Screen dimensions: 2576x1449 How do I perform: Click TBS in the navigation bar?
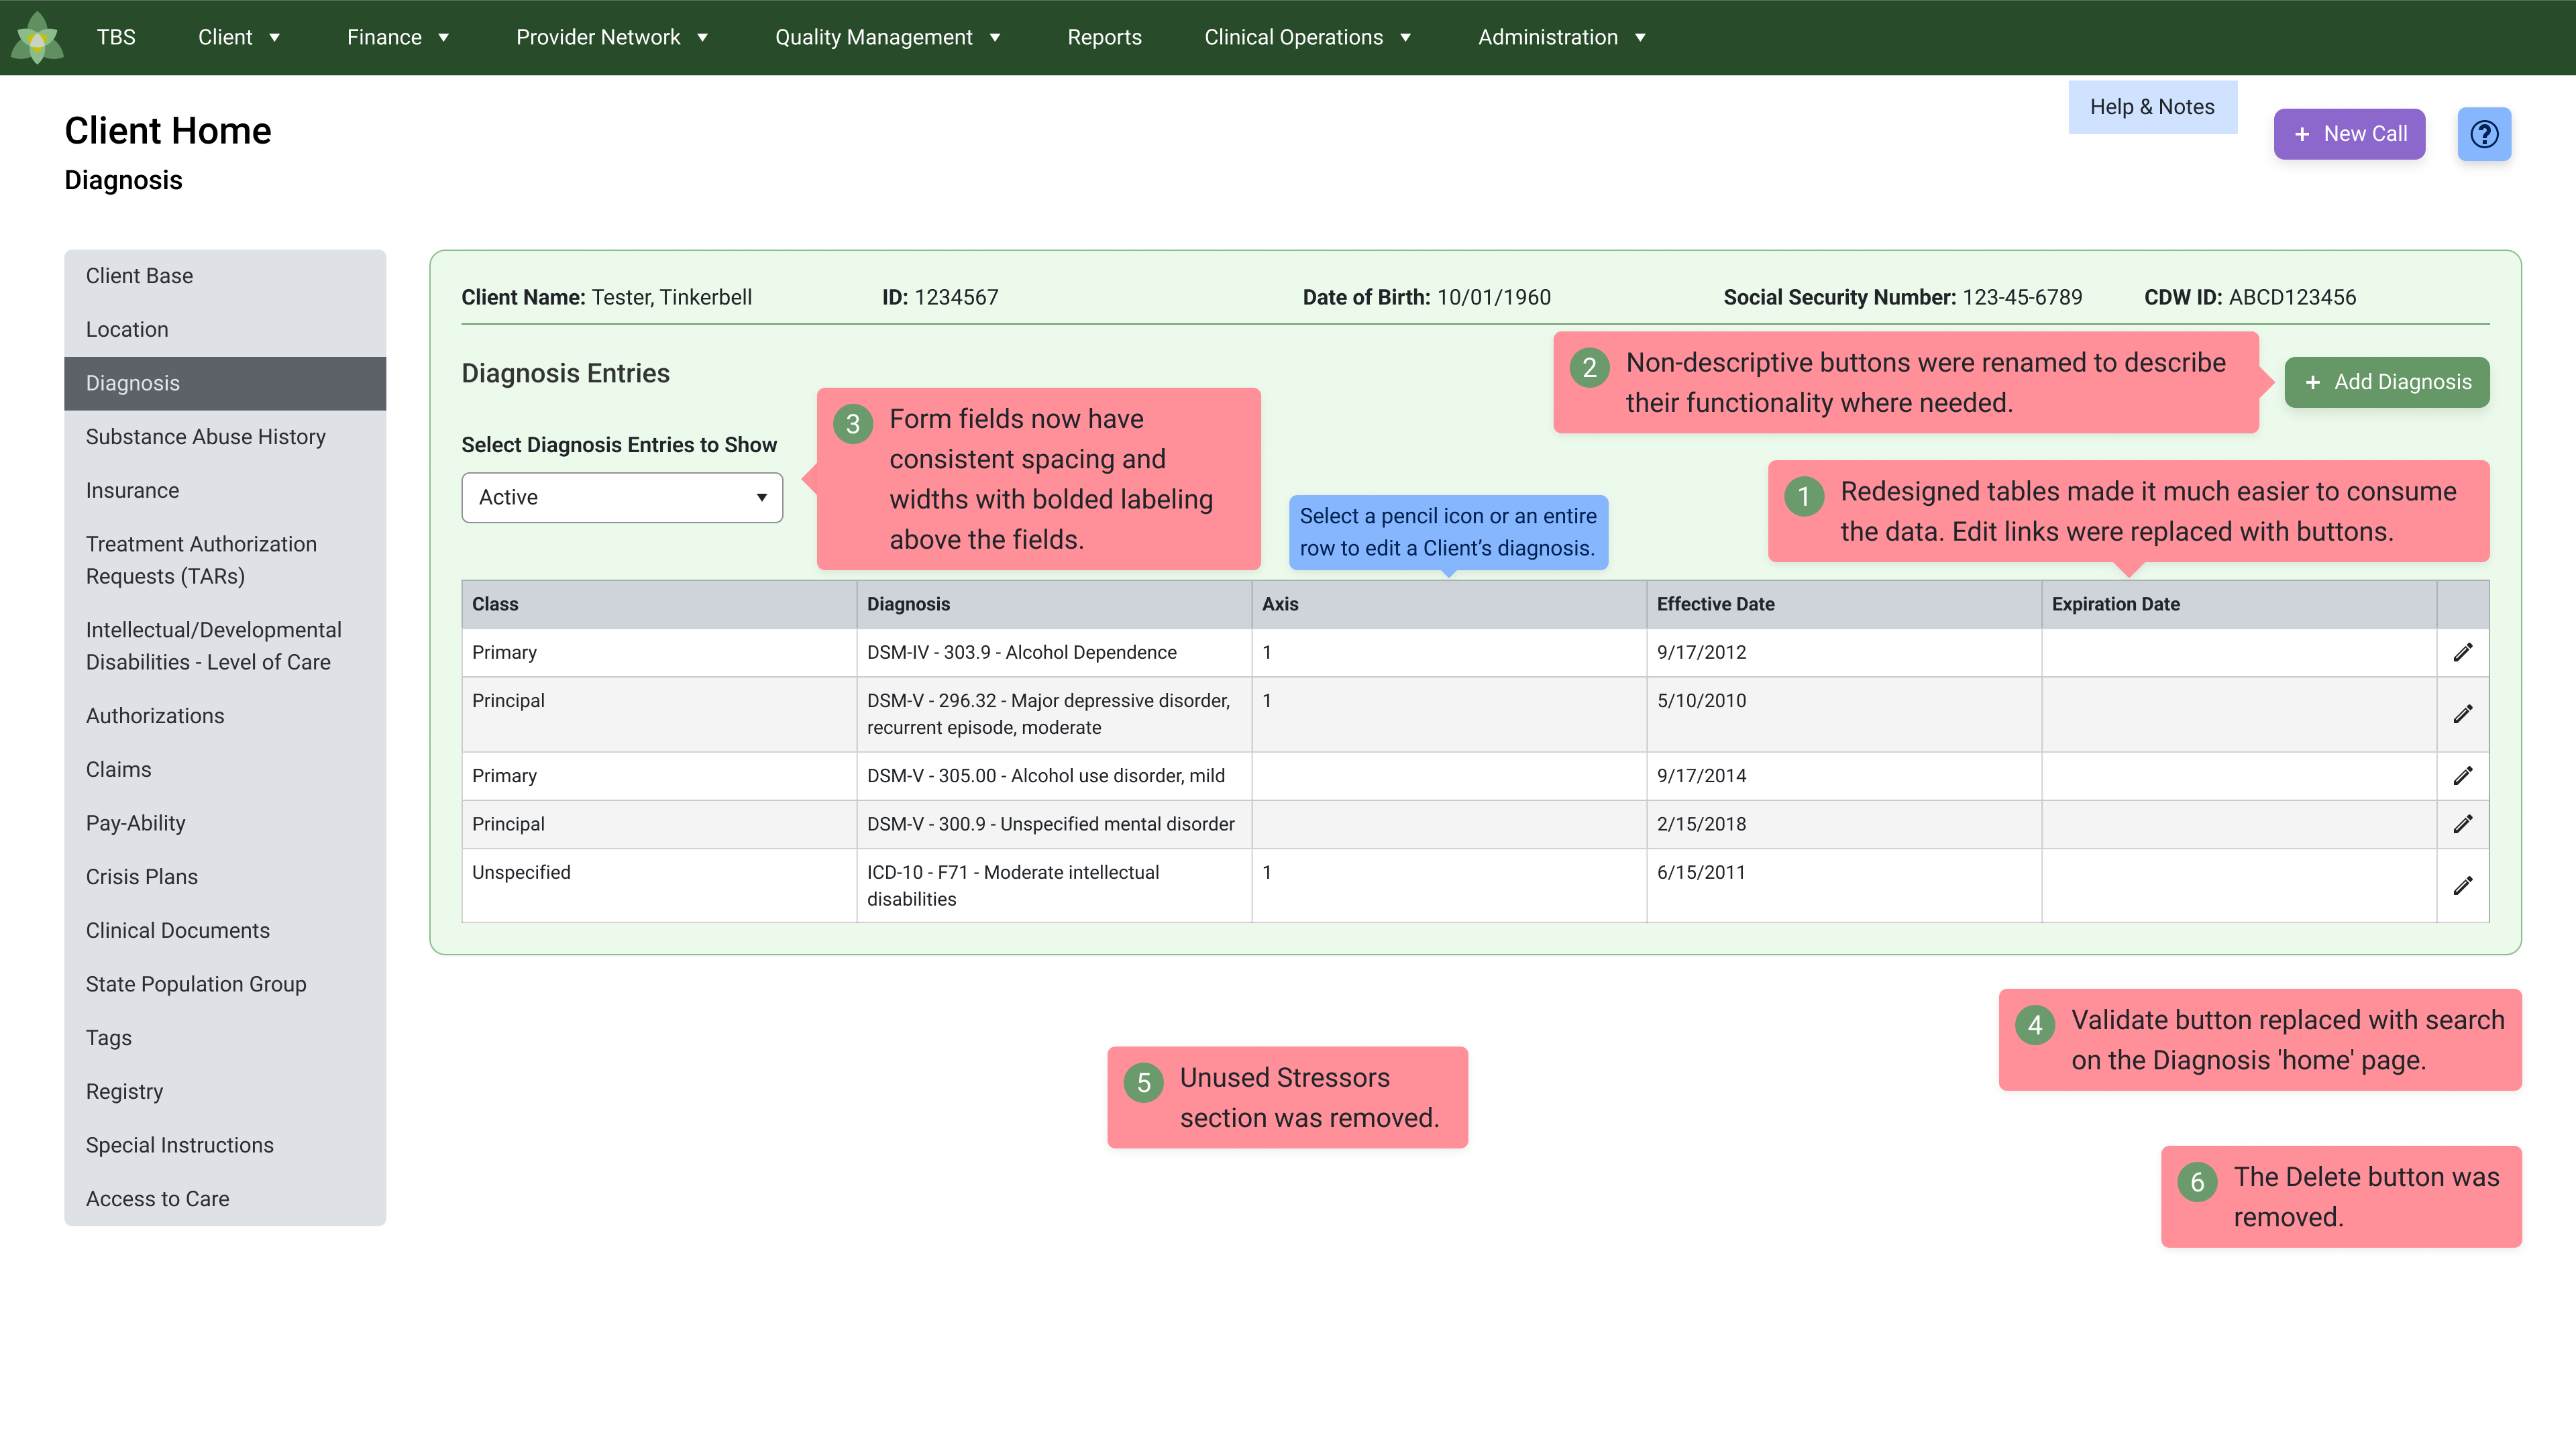(x=116, y=37)
